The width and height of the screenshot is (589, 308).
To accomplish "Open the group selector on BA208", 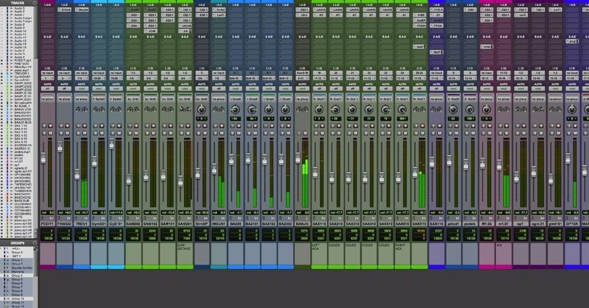I will pos(236,99).
